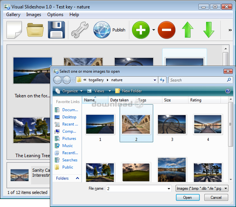Open the Images menu
236x207 pixels.
click(33, 15)
